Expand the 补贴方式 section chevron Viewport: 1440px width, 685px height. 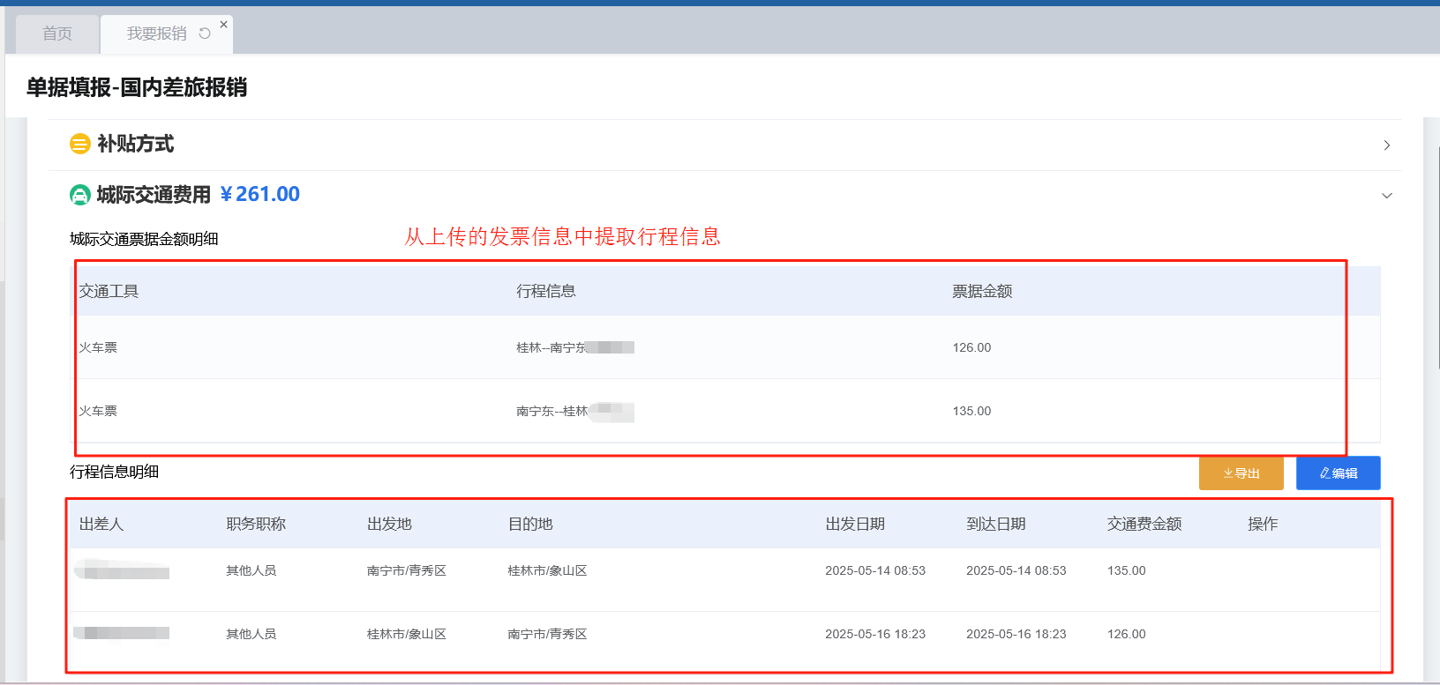1387,145
